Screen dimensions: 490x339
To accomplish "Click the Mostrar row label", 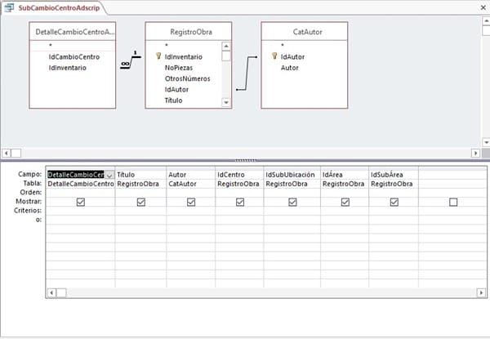I will click(29, 202).
